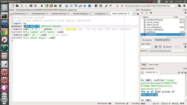Switch to hackerranklogo.py tab

click(x=81, y=14)
